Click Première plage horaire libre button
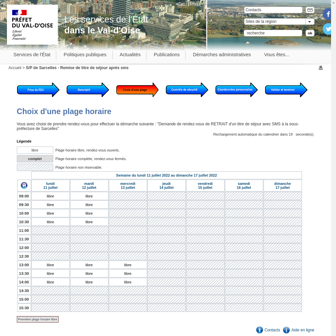Image resolution: width=336 pixels, height=336 pixels. (37, 319)
